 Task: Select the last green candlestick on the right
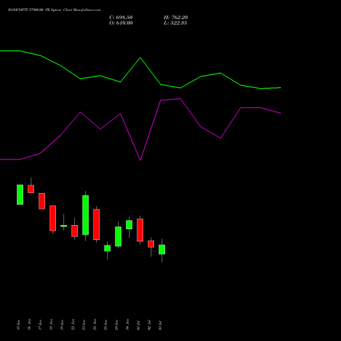tap(162, 250)
